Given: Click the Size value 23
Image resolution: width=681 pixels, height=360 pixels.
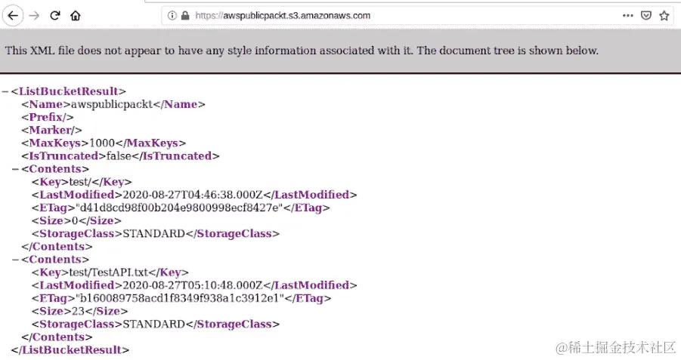Looking at the screenshot, I should tap(78, 312).
